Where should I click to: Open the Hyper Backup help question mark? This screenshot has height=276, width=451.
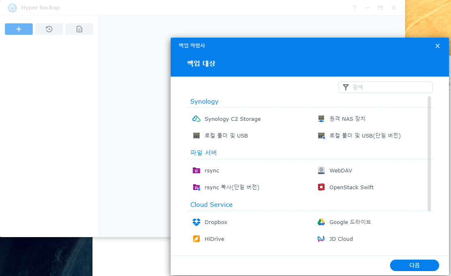(354, 8)
